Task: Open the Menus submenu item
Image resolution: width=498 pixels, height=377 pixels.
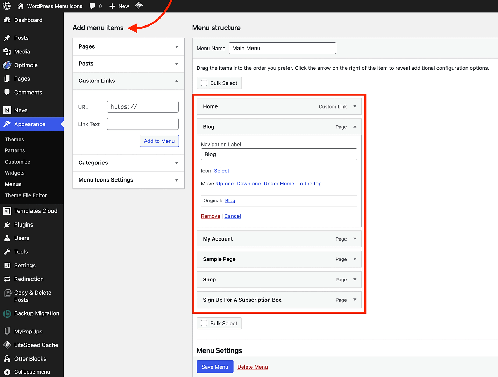Action: [13, 184]
